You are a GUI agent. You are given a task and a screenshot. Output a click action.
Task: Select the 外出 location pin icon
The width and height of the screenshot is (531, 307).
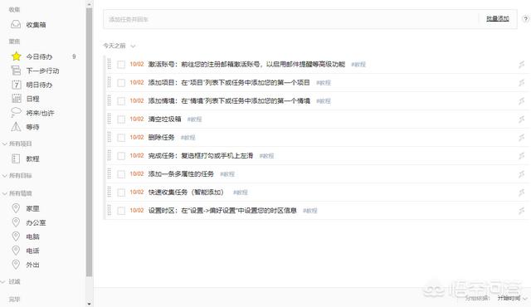tap(16, 265)
